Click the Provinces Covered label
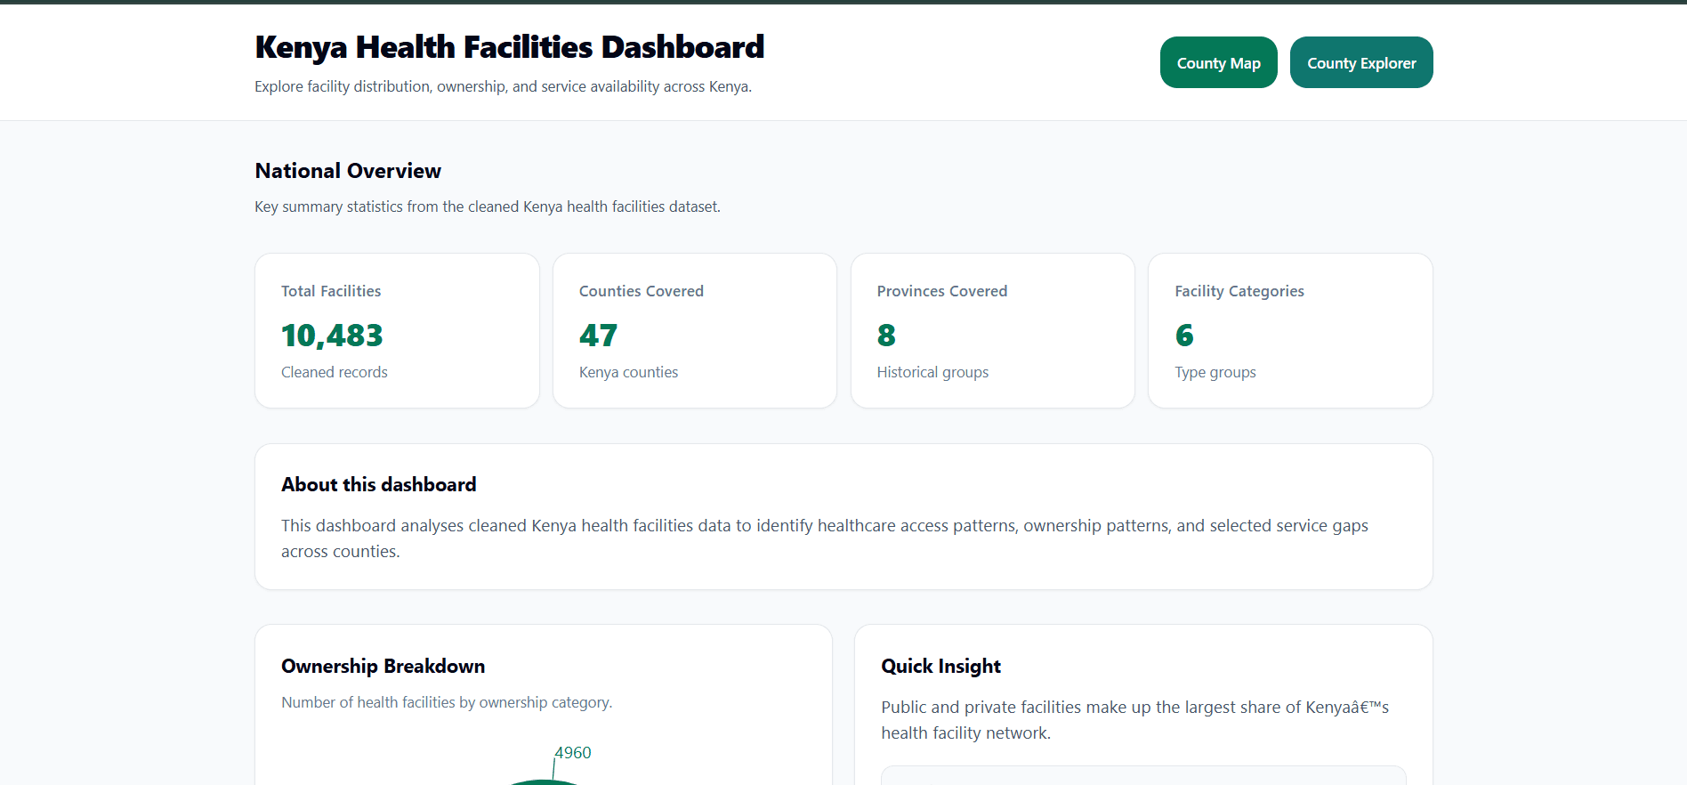Screen dimensions: 1687x785 [x=942, y=291]
